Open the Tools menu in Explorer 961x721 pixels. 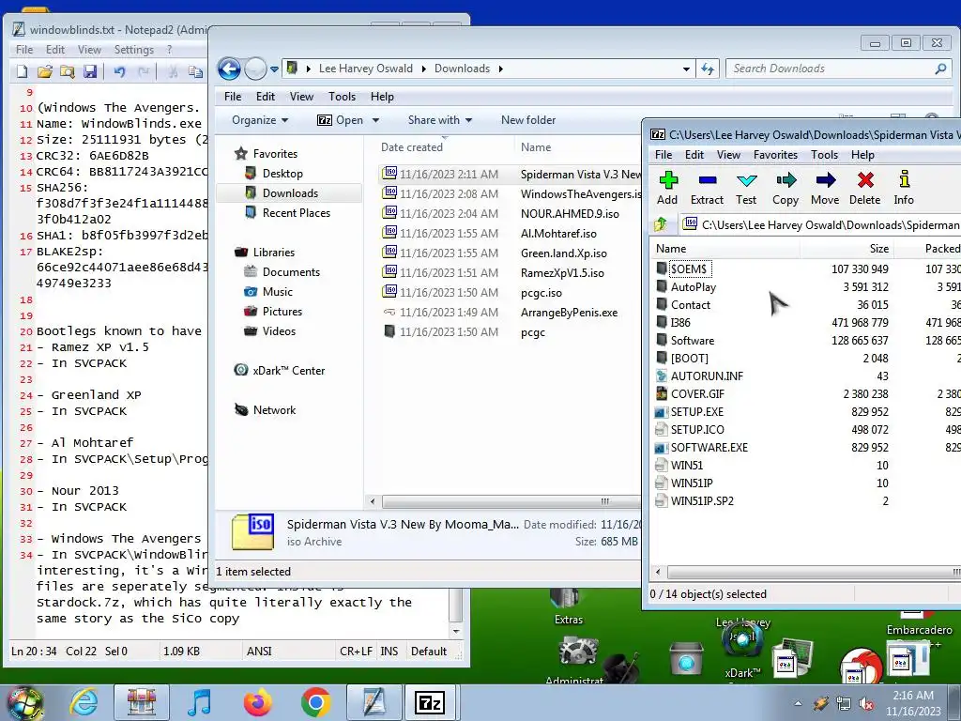(342, 97)
